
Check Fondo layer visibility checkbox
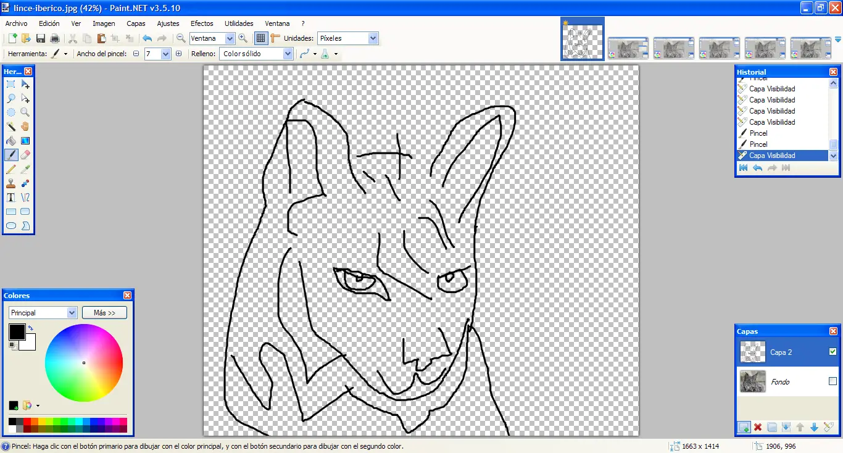833,381
